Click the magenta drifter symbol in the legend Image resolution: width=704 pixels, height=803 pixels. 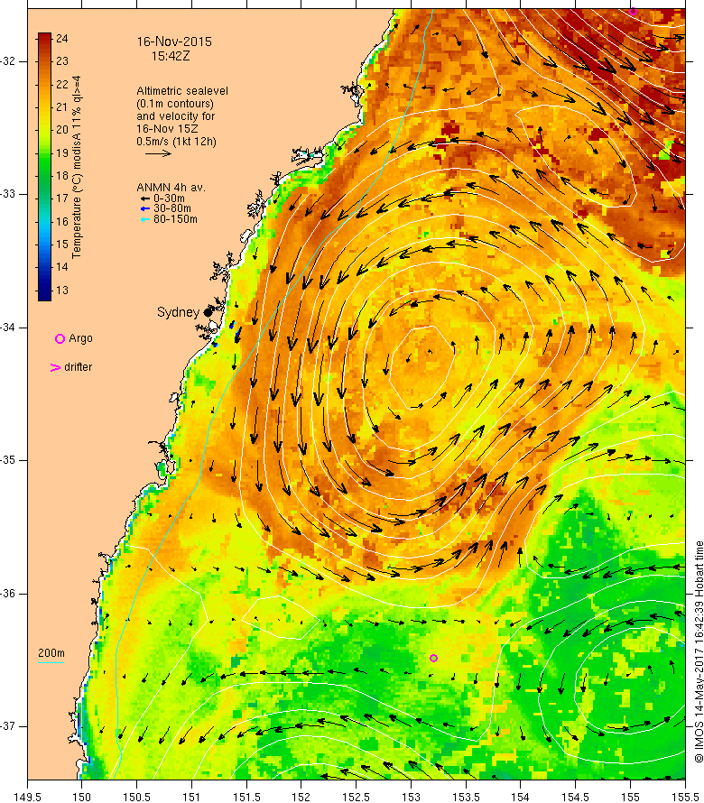tap(55, 368)
